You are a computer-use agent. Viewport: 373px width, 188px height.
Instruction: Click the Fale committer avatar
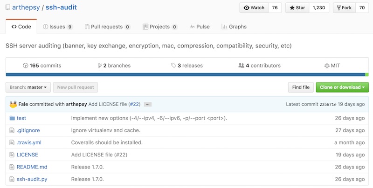click(13, 104)
